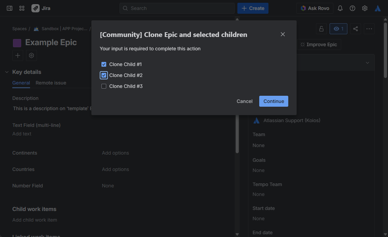Click None value under Team
This screenshot has height=237, width=388.
(258, 146)
